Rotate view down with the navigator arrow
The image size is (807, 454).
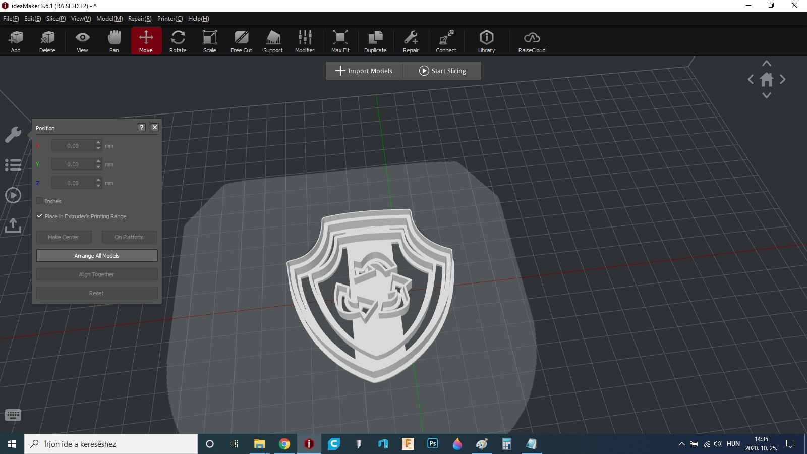[x=767, y=95]
